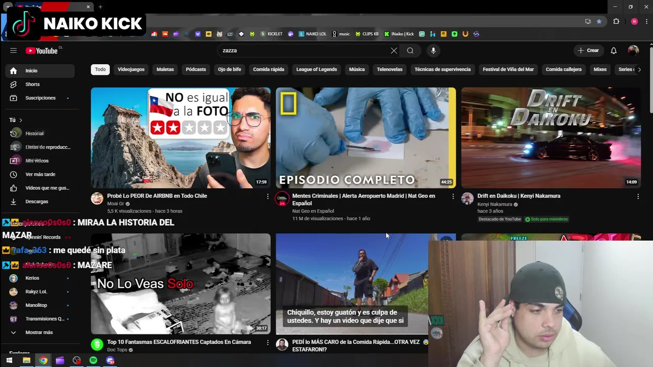Open the Rakyz LoL subscription channel
Image resolution: width=653 pixels, height=367 pixels.
(41, 292)
